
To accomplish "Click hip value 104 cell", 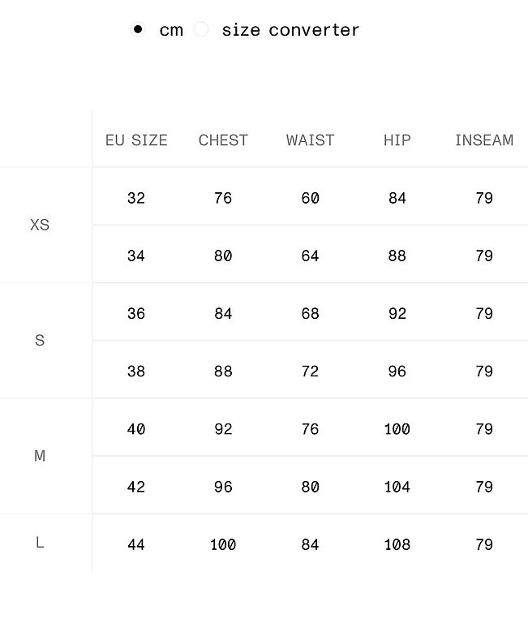I will pos(397,487).
